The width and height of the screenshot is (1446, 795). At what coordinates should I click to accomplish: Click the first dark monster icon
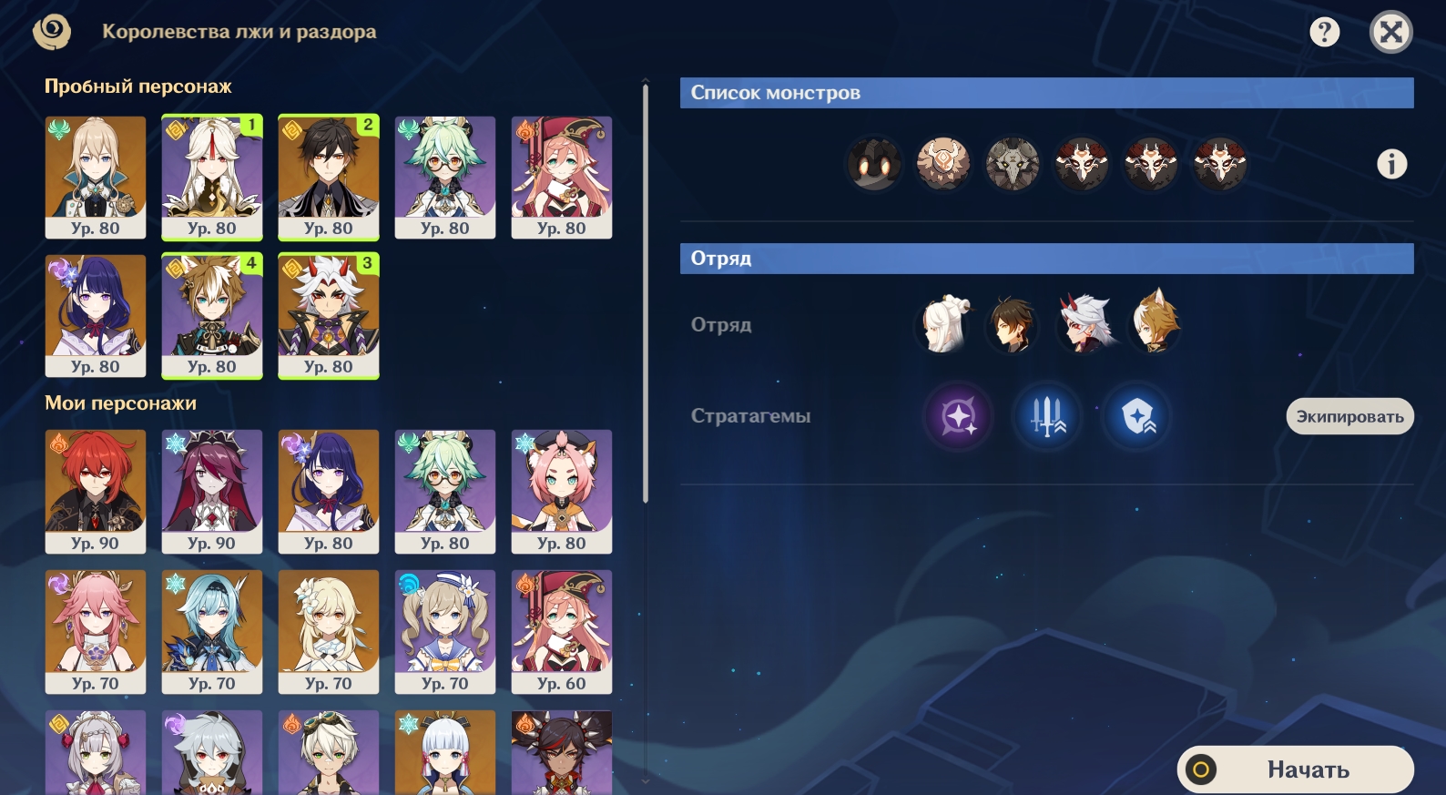[874, 164]
